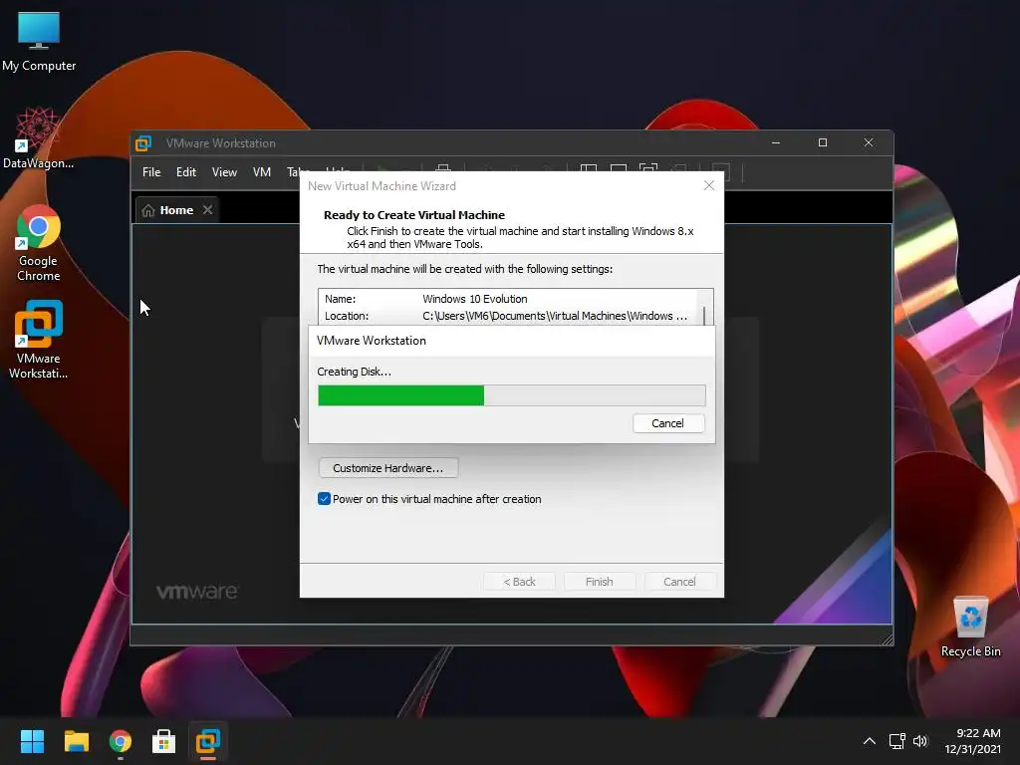Select the virtual machine Name row value

(475, 299)
